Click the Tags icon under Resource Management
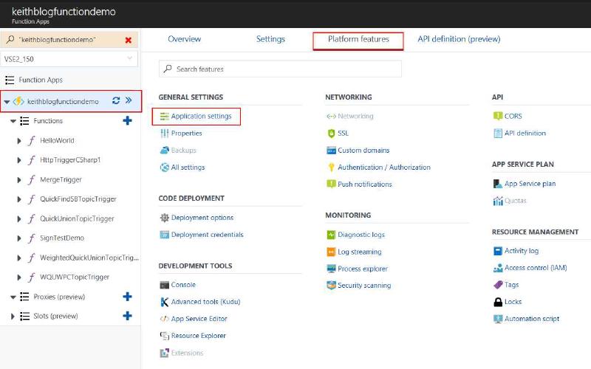591x369 pixels. point(498,285)
